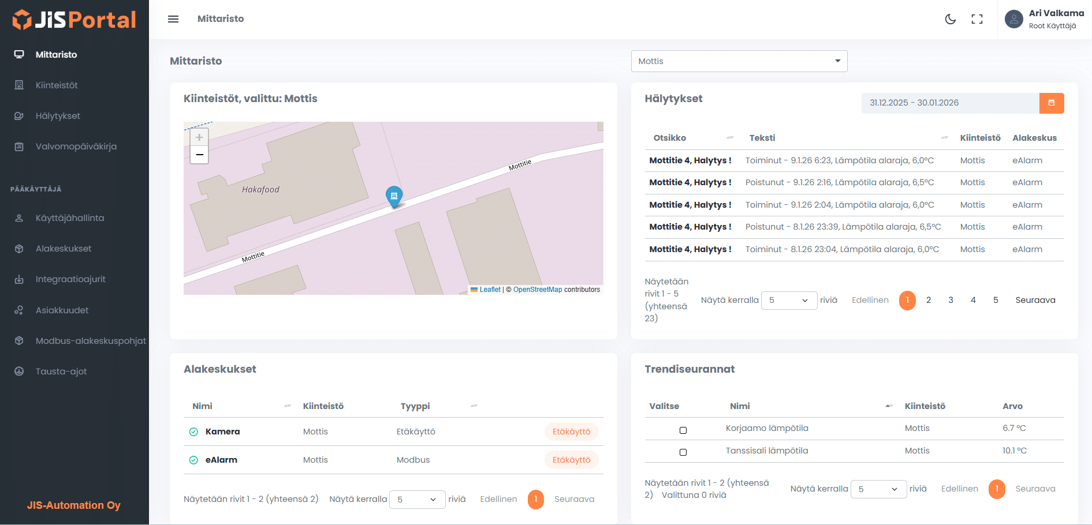Check the Korjaamo lämpötila checkbox

tap(683, 430)
